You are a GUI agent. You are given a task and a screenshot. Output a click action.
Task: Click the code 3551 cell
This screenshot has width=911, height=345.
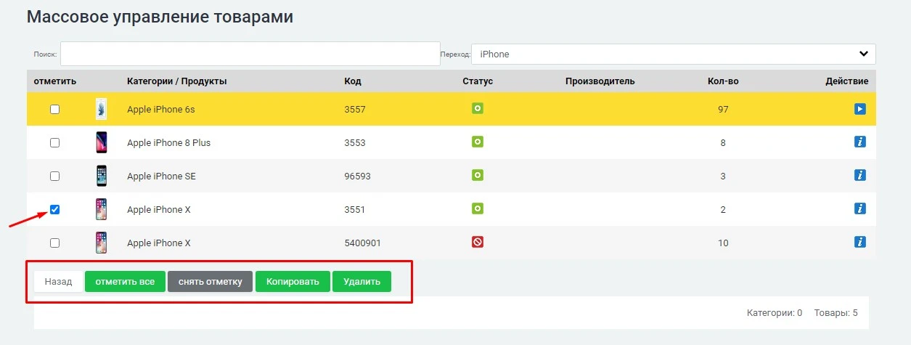[x=355, y=209]
